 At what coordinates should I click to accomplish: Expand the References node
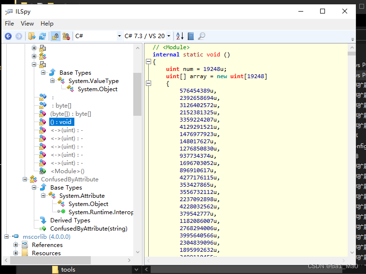tap(15, 245)
